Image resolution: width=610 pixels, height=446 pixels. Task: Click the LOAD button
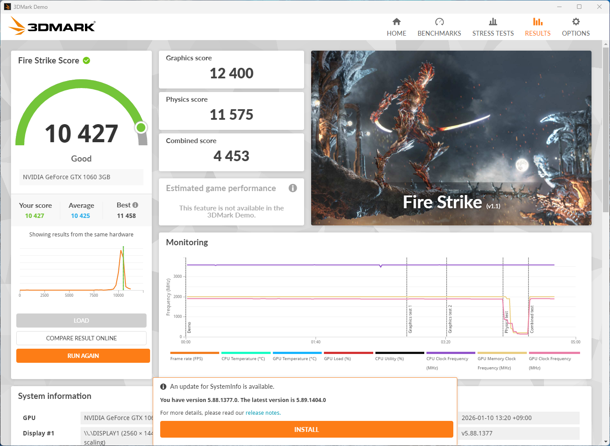81,321
